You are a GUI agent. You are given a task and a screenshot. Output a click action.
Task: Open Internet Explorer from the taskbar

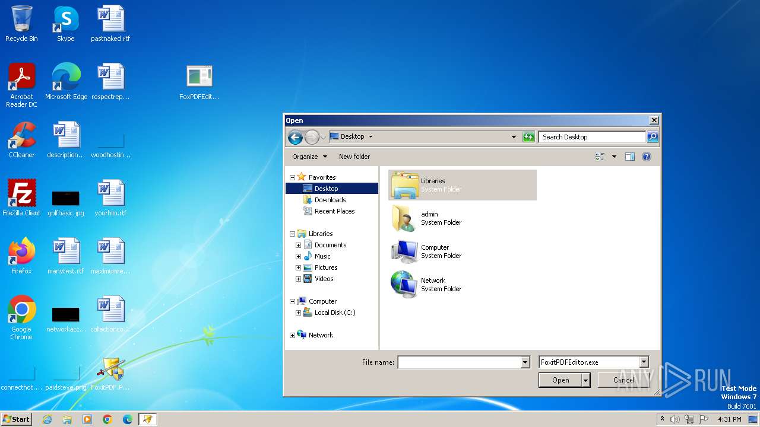pyautogui.click(x=47, y=419)
